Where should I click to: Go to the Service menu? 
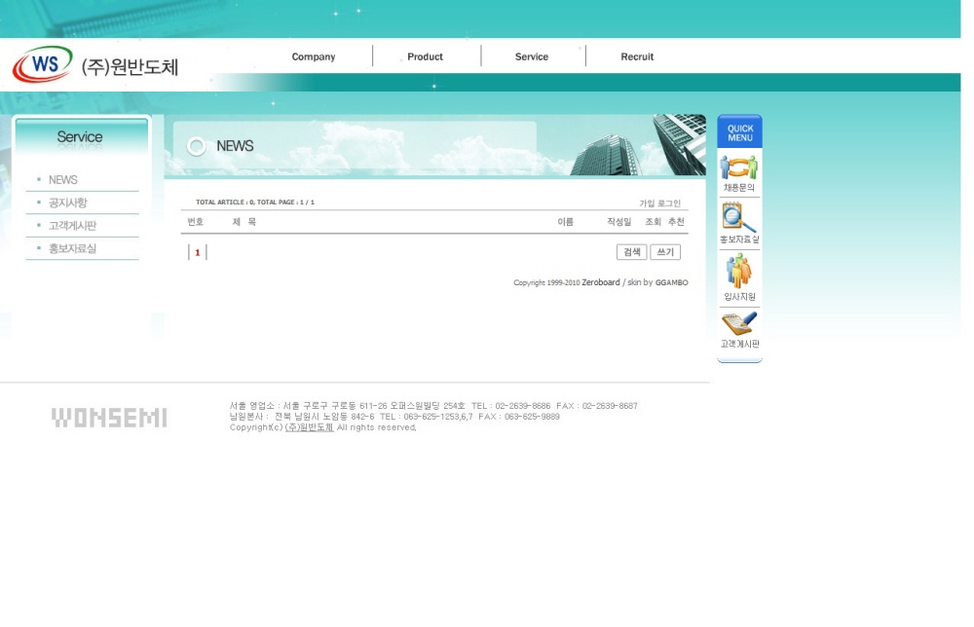(532, 57)
